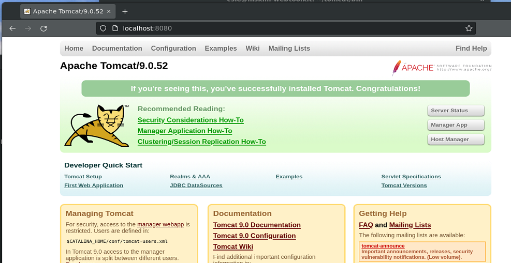
Task: Click the browser back arrow
Action: pyautogui.click(x=12, y=28)
